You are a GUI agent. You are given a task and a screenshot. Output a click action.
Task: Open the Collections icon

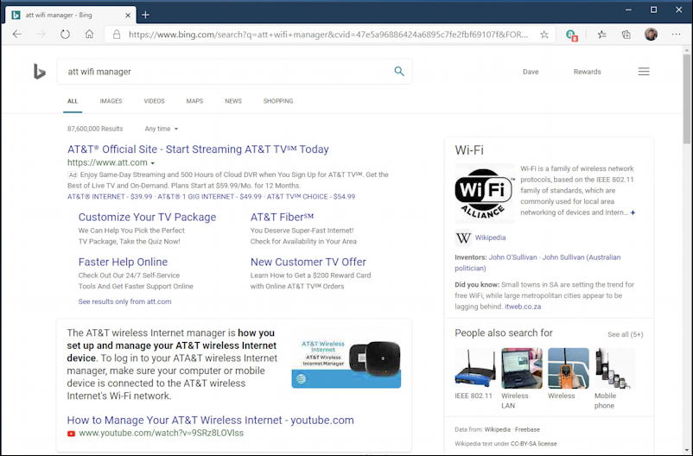point(626,35)
